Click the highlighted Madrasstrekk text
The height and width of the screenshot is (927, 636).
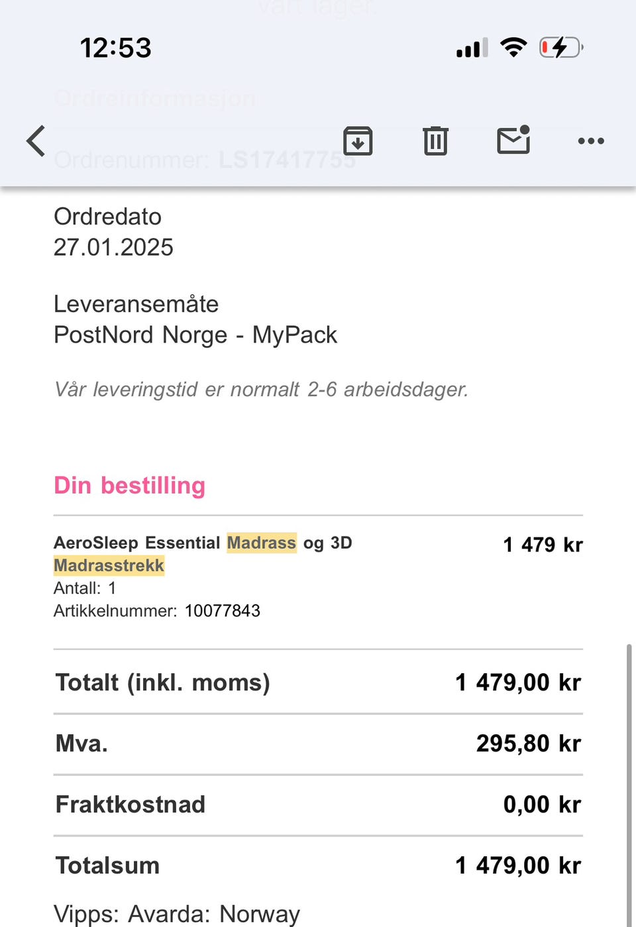tap(109, 565)
